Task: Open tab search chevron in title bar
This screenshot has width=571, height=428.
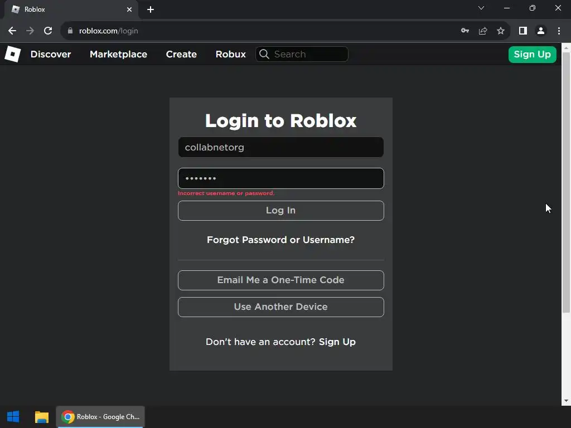Action: click(x=481, y=8)
